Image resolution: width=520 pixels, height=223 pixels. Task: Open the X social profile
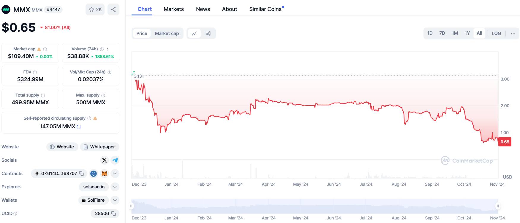tap(105, 160)
